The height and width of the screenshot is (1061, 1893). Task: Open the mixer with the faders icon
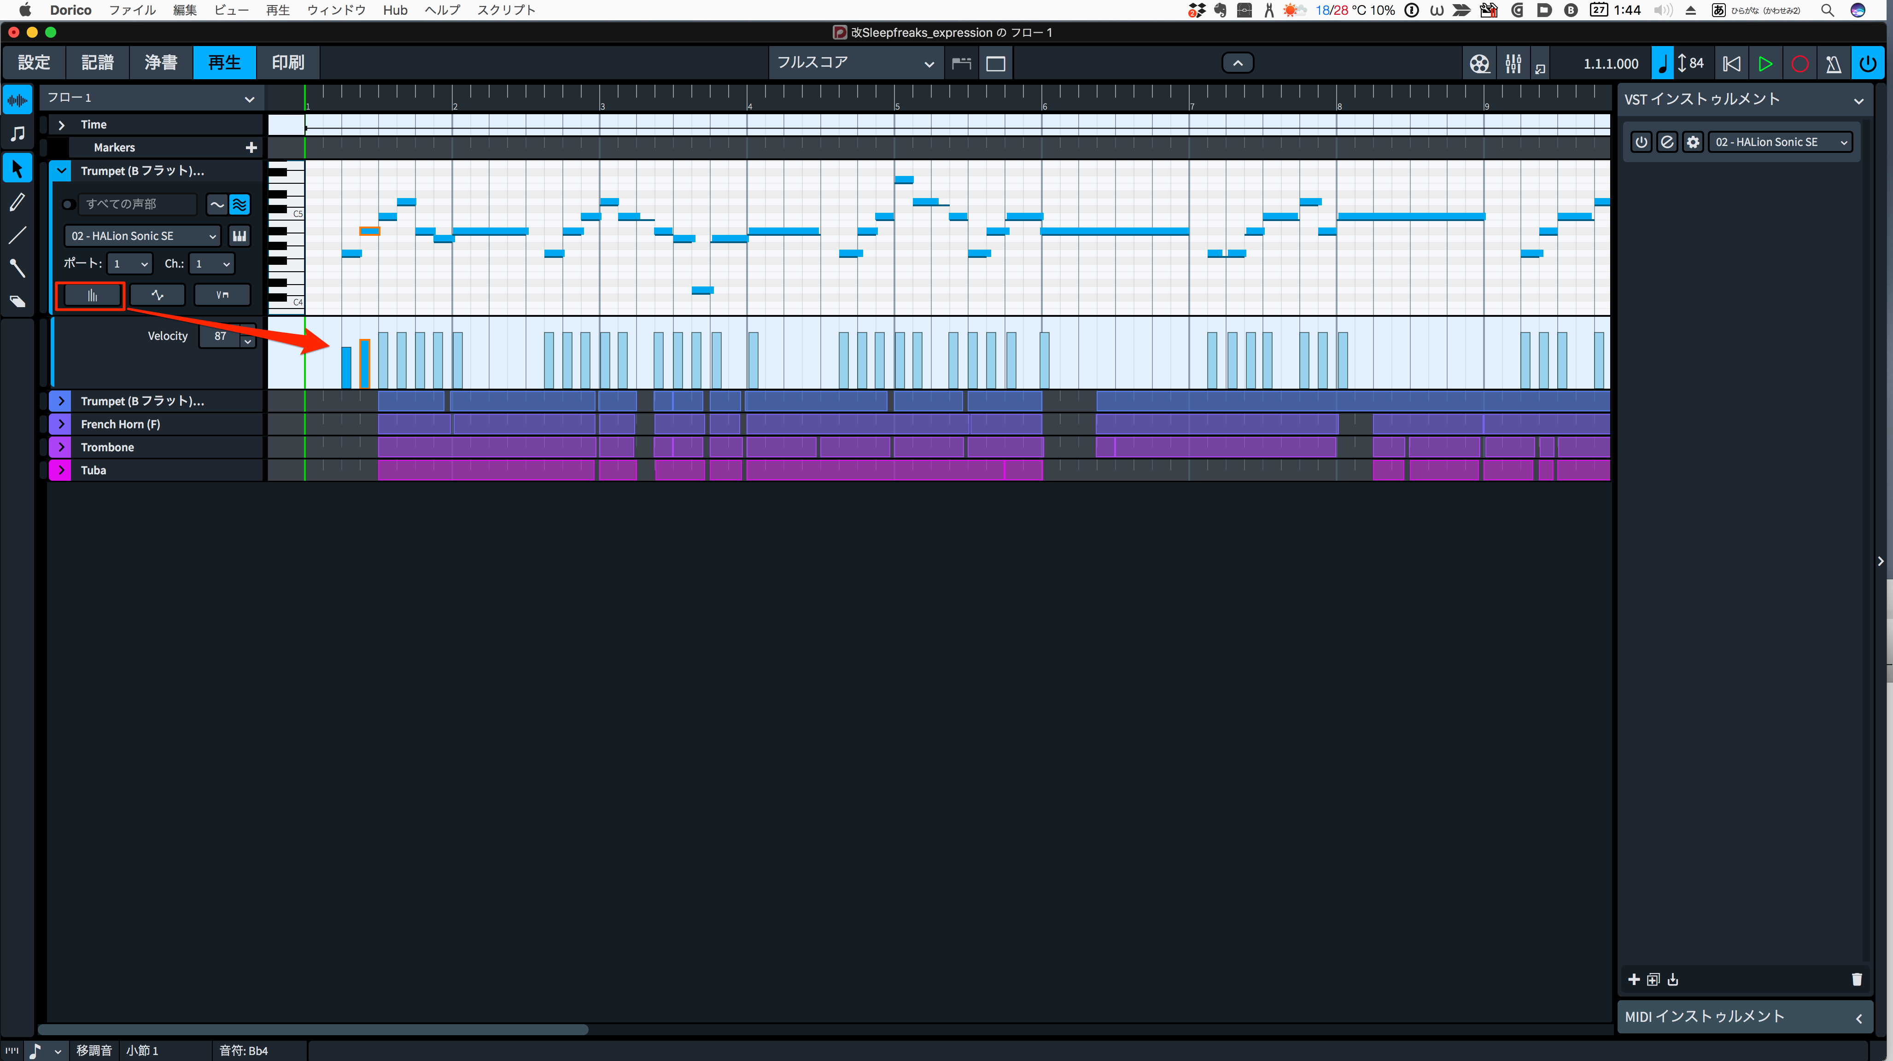1513,64
